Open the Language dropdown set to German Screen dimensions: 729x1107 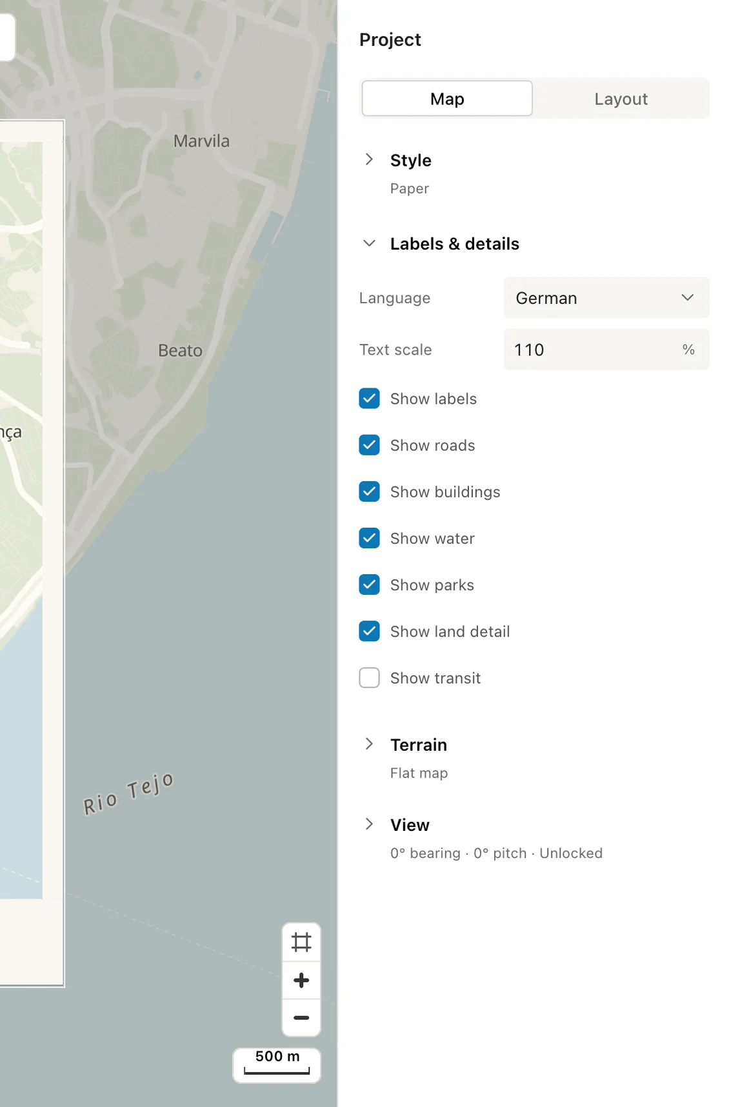click(606, 297)
